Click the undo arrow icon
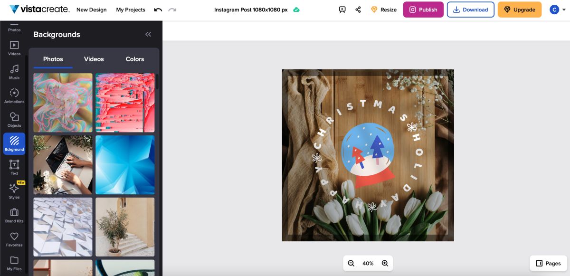Image resolution: width=570 pixels, height=276 pixels. tap(158, 10)
